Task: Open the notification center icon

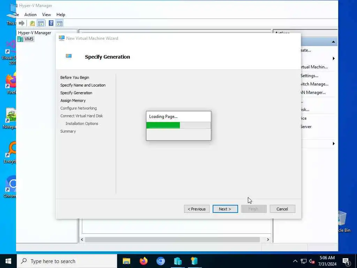Action: coord(345,262)
